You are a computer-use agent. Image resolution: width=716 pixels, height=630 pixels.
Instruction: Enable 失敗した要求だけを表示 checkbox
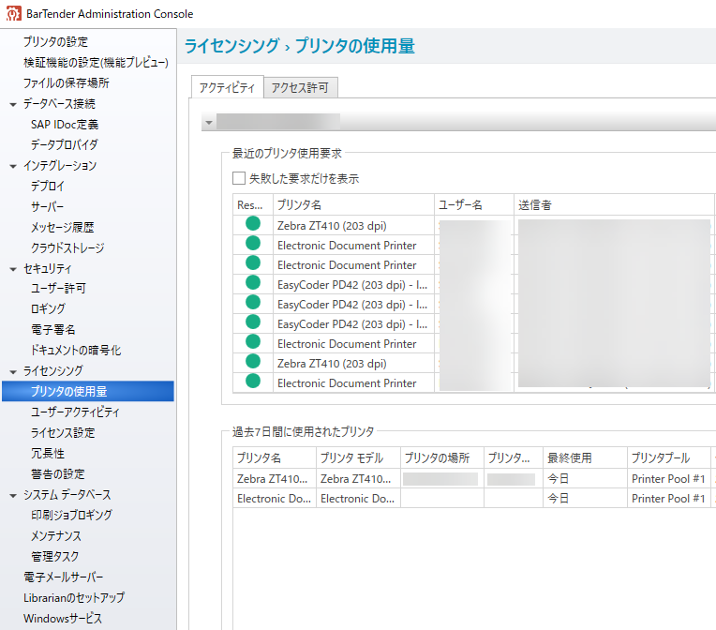[x=239, y=178]
